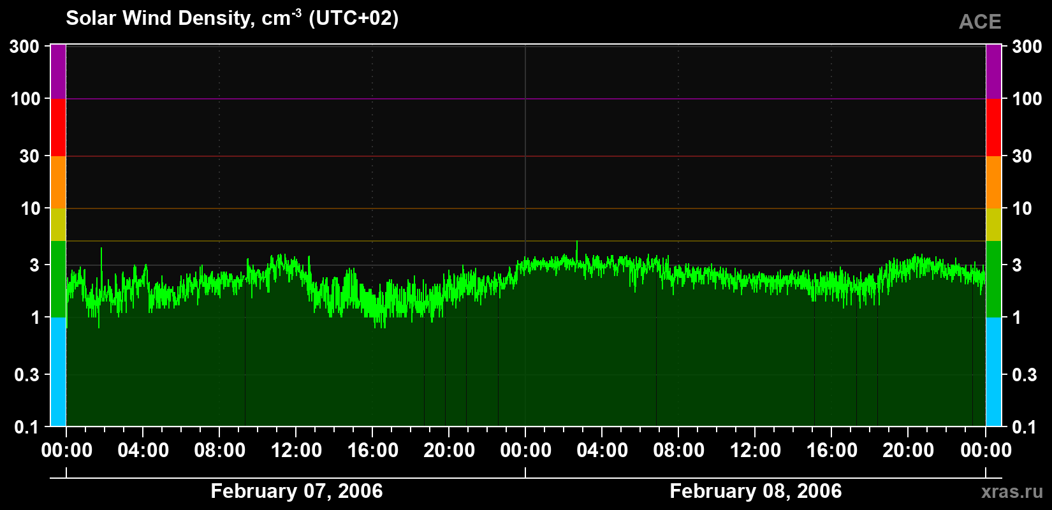Click the red color band on left scale
Screen dimensions: 1052x510
(x=58, y=127)
